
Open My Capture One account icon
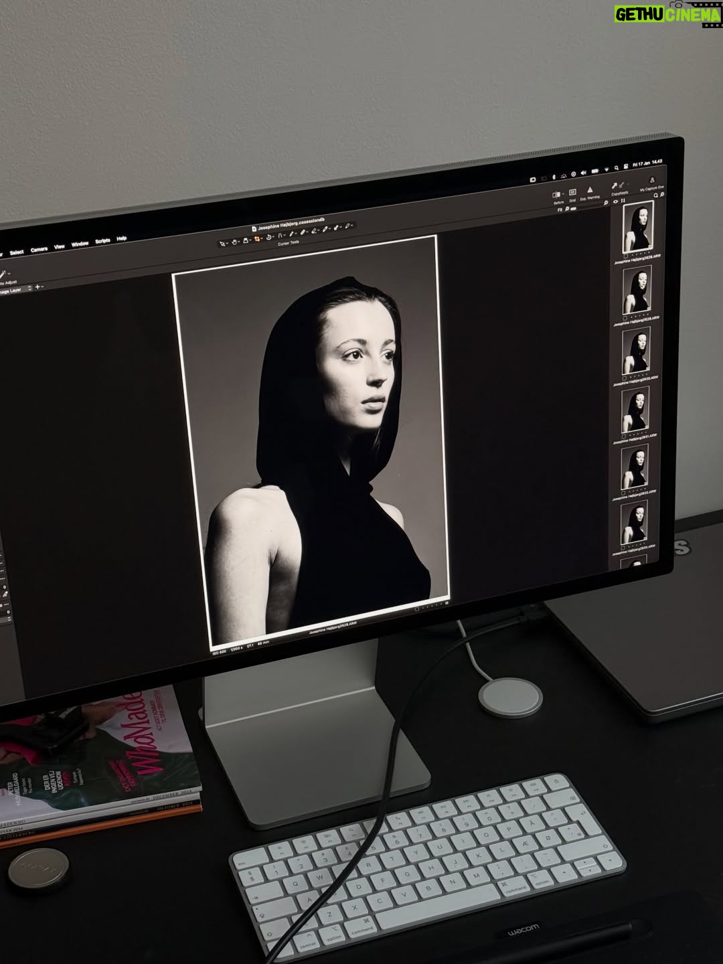652,180
